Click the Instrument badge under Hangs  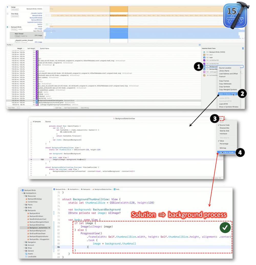(x=15, y=10)
